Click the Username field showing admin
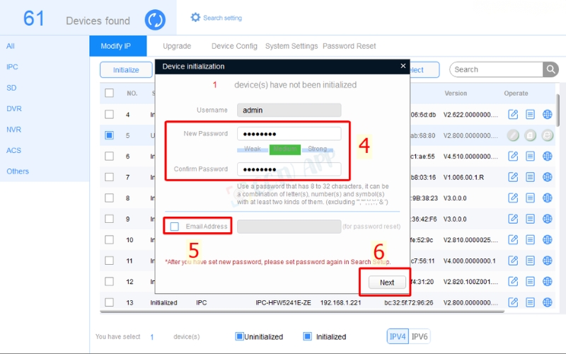The height and width of the screenshot is (354, 566). click(289, 110)
